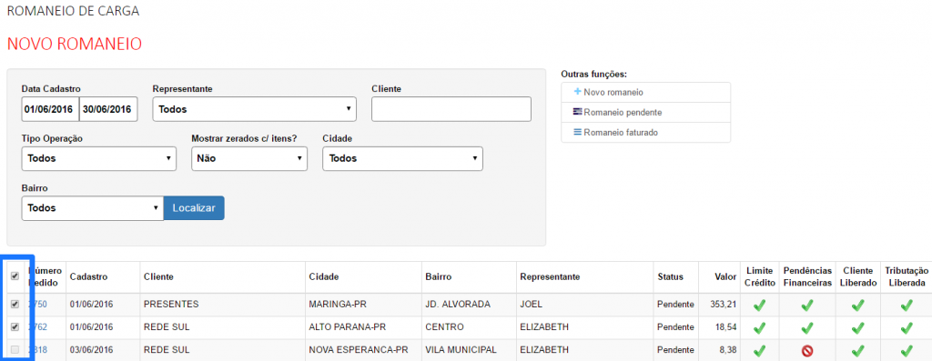
Task: Click the ROMANEIO DE CARGA page title
Action: pyautogui.click(x=73, y=11)
